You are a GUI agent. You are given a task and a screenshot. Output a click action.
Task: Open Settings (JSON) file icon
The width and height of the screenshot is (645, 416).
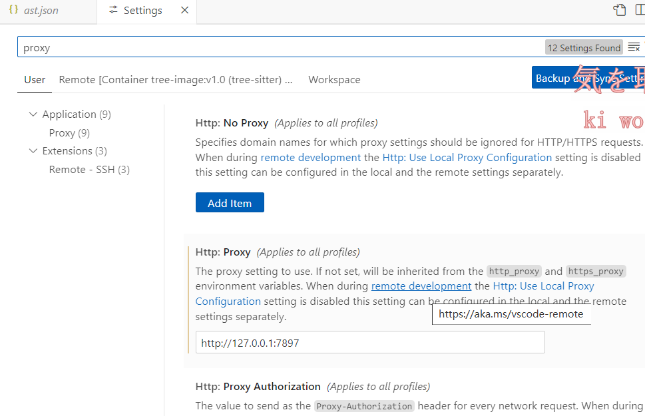click(x=620, y=9)
